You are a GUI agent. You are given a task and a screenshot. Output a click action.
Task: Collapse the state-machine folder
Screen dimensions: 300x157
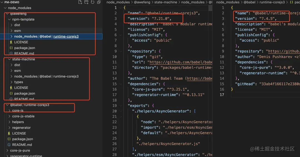pyautogui.click(x=9, y=59)
